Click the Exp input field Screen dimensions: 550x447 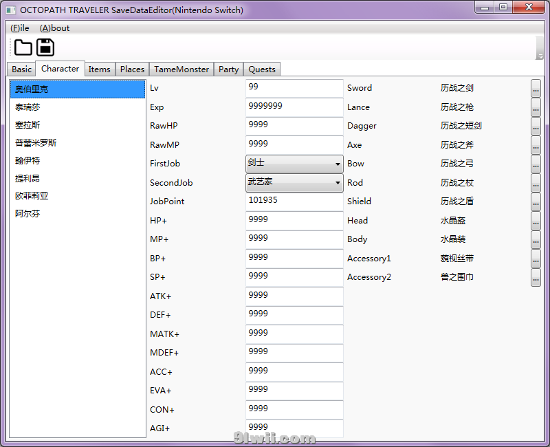[294, 107]
